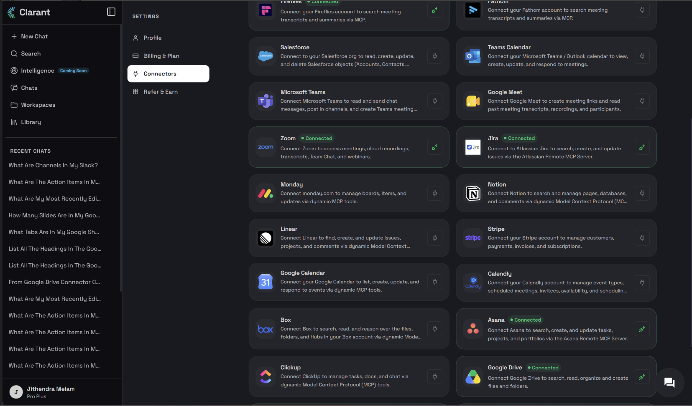This screenshot has width=692, height=406.
Task: Toggle the Fireflies connected plug button
Action: click(x=435, y=10)
